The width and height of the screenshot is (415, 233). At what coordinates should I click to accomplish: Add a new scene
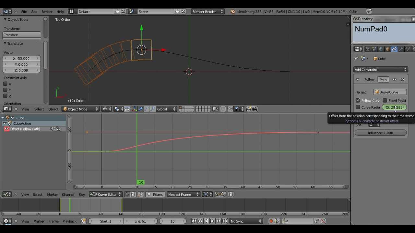[177, 11]
